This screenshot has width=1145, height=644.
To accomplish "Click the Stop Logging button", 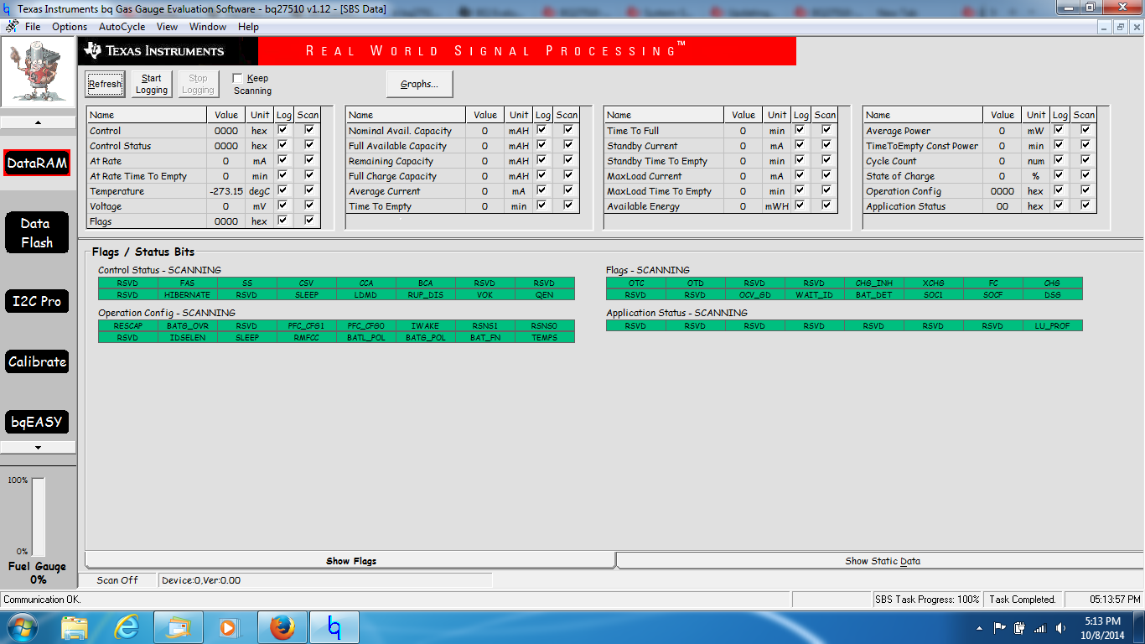I will click(198, 84).
